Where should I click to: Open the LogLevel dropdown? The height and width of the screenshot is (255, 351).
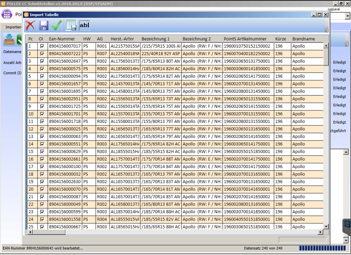[347, 16]
